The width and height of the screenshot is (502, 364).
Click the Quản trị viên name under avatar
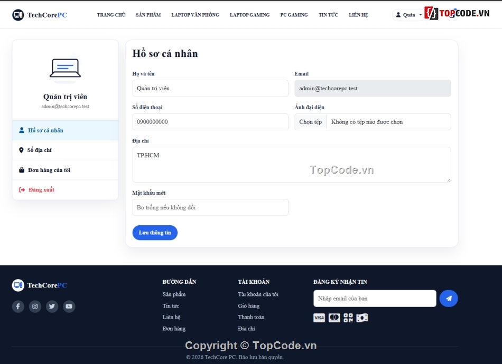pyautogui.click(x=66, y=97)
